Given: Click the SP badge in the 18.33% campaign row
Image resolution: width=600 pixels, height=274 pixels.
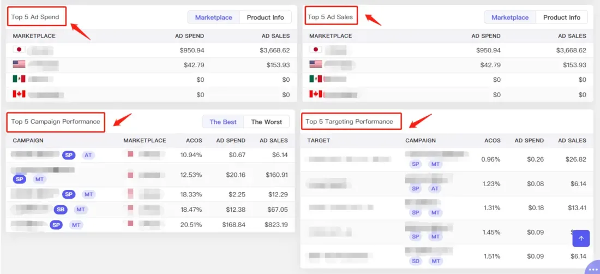Looking at the screenshot, I should pyautogui.click(x=69, y=194).
